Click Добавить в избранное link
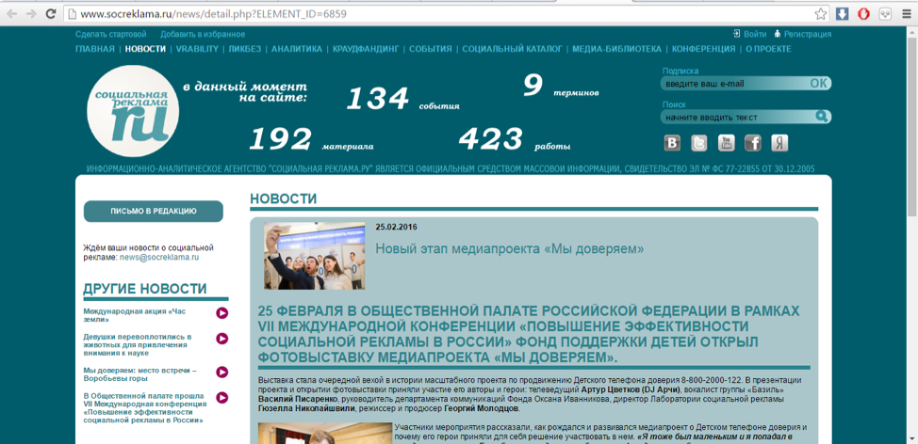 coord(203,34)
